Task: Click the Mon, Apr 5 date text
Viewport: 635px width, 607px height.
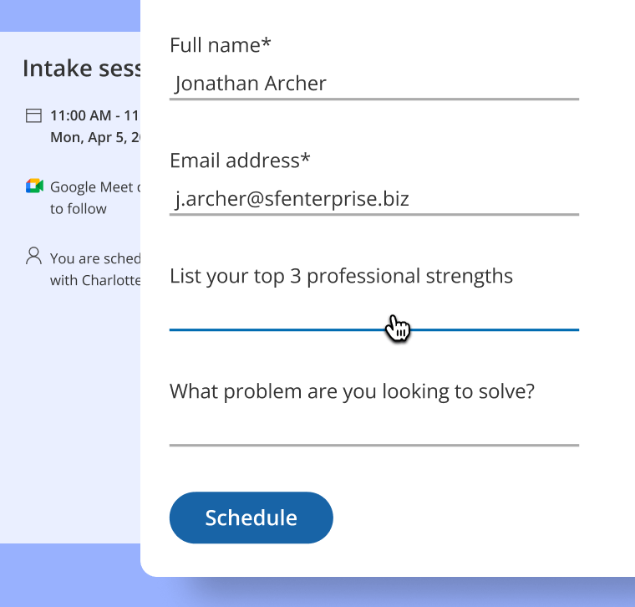Action: point(95,137)
